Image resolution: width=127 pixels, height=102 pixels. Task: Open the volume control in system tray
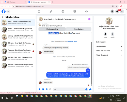click(111, 100)
